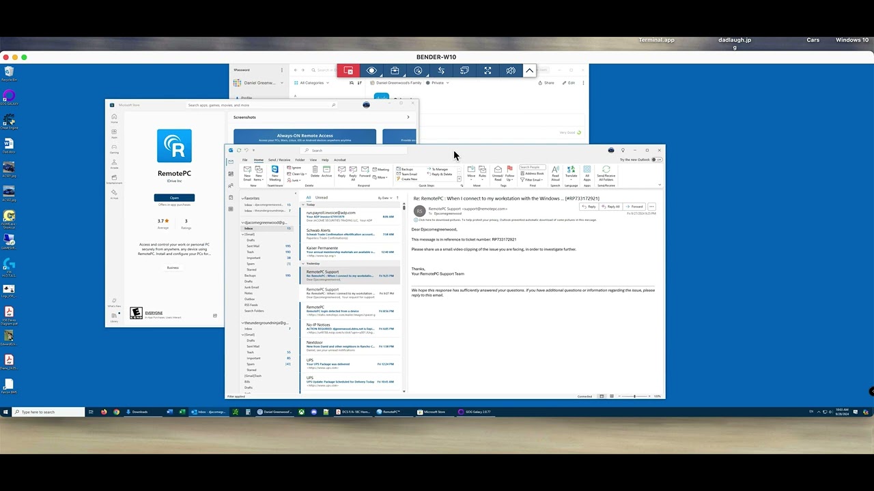Click the eye view icon in remote toolbar
This screenshot has height=491, width=874.
click(371, 71)
